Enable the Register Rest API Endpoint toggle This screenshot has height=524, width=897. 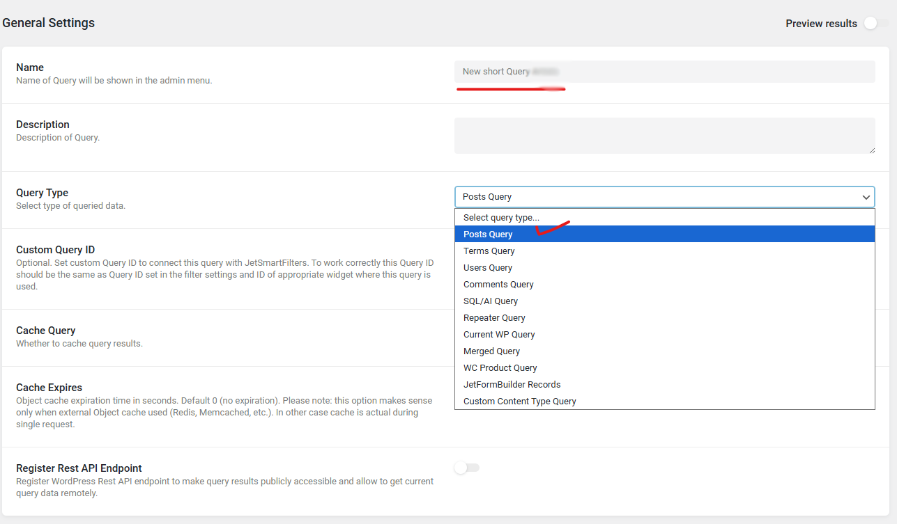466,468
